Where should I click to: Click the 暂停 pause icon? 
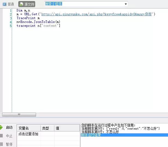[1, 144]
